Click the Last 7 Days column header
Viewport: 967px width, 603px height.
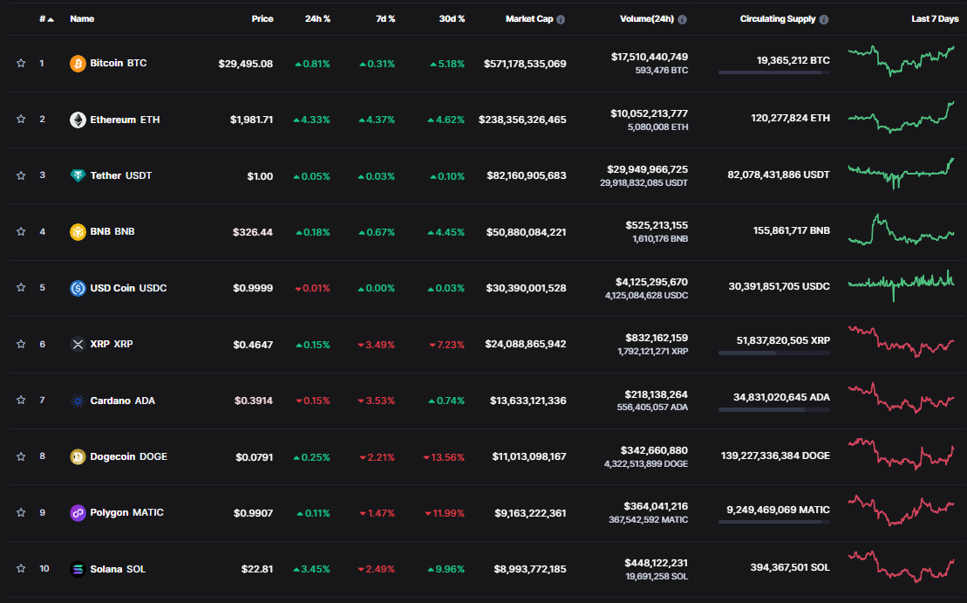tap(935, 19)
